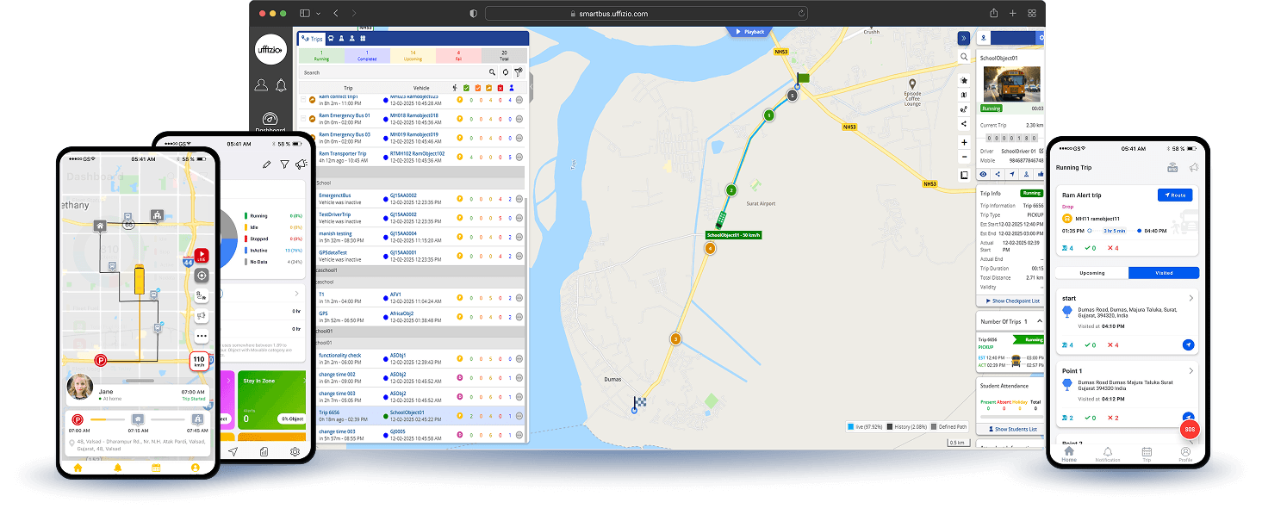The height and width of the screenshot is (521, 1262).
Task: Click the search magnifier in the trips panel
Action: pyautogui.click(x=492, y=72)
